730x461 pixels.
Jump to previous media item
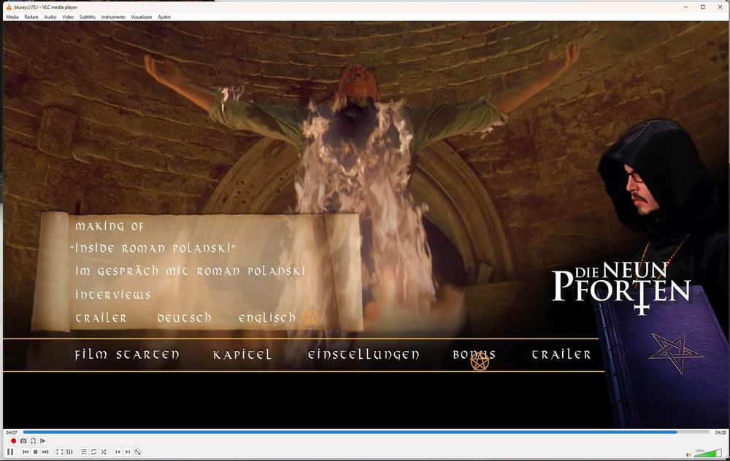(x=26, y=452)
